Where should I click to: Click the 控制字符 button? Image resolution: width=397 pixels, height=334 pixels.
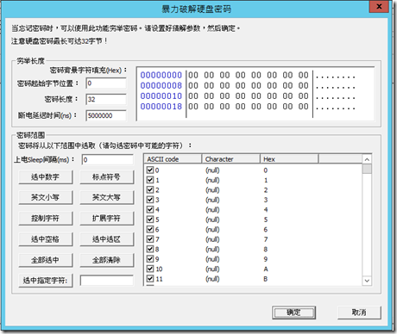[46, 219]
